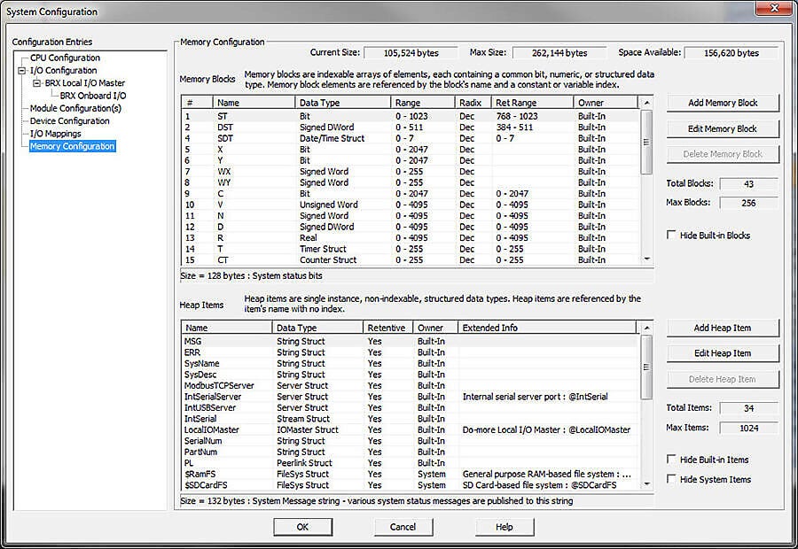Select the SysName heap item

click(x=411, y=364)
